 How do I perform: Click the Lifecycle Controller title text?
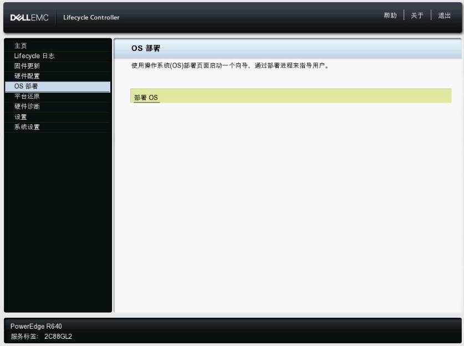pos(91,17)
